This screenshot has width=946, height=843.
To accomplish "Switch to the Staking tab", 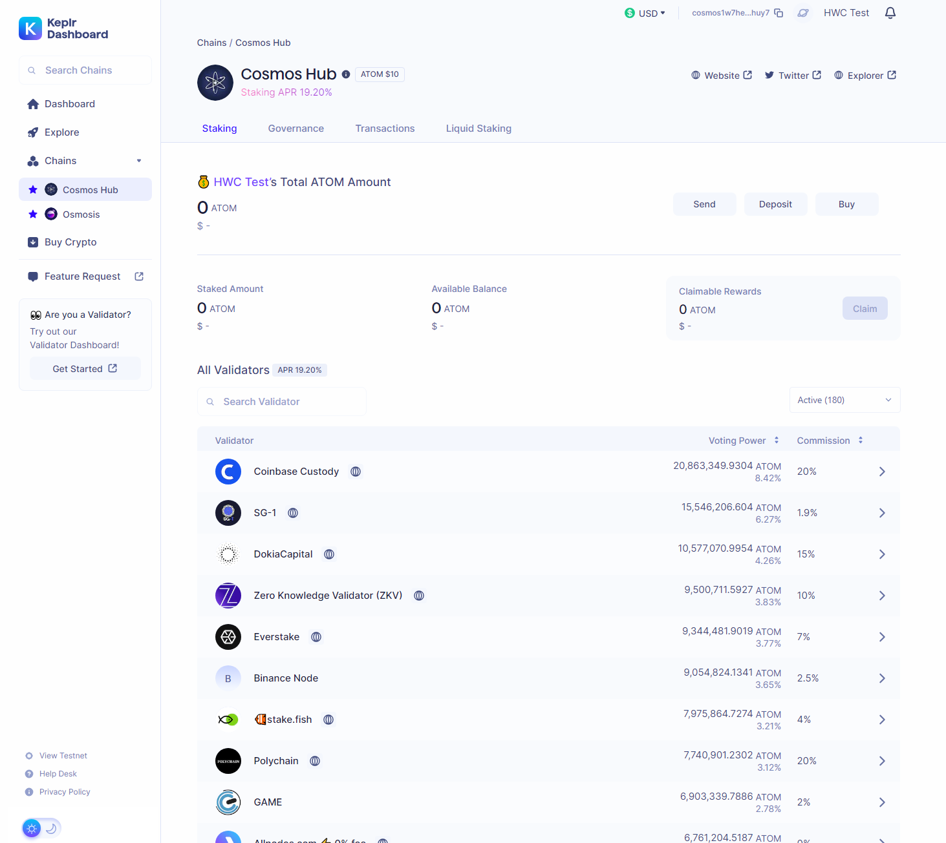I will pyautogui.click(x=219, y=129).
